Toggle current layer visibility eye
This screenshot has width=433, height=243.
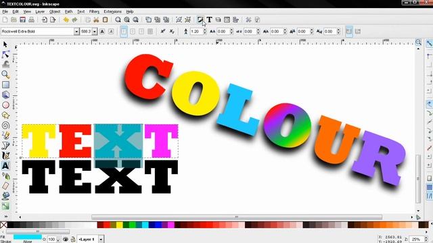[x=66, y=239]
